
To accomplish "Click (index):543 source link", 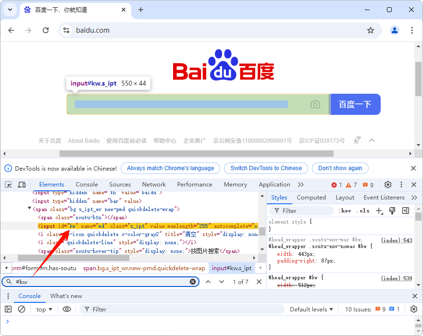I will [x=397, y=240].
